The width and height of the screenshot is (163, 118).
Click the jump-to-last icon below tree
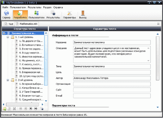[36, 109]
